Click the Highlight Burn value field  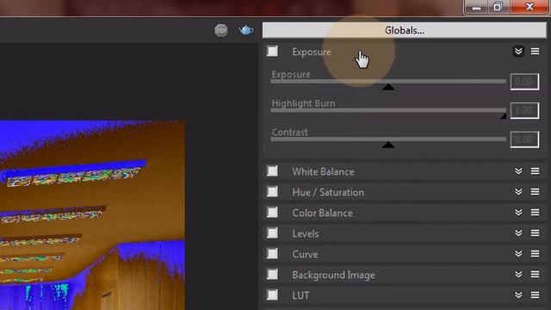click(524, 110)
